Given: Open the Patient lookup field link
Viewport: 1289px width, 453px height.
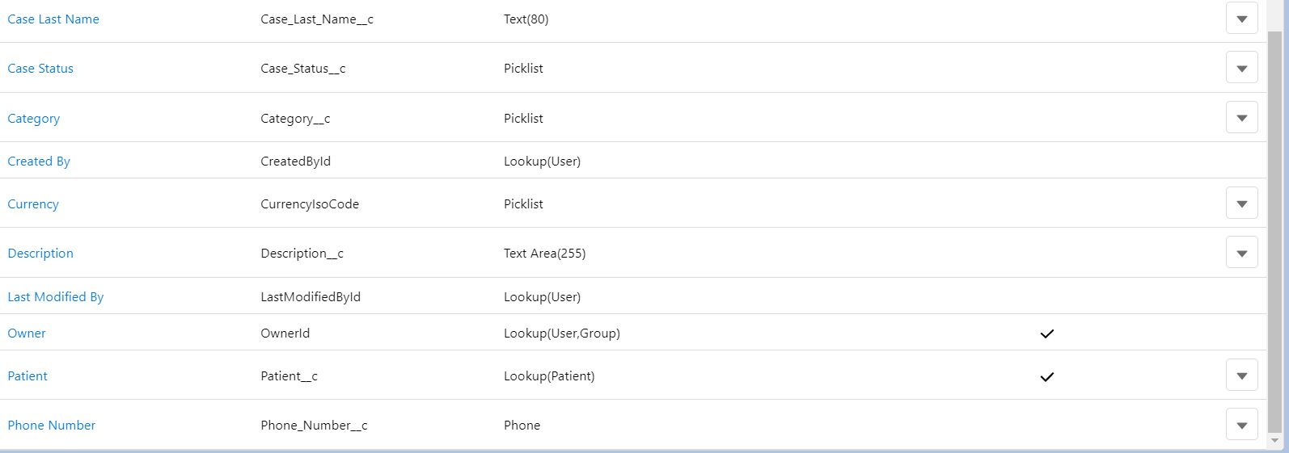Looking at the screenshot, I should pyautogui.click(x=27, y=376).
